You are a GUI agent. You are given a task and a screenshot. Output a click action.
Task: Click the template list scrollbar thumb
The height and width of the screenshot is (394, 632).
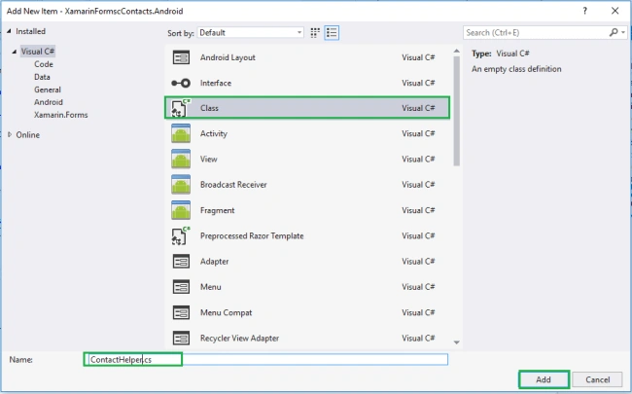click(x=456, y=111)
